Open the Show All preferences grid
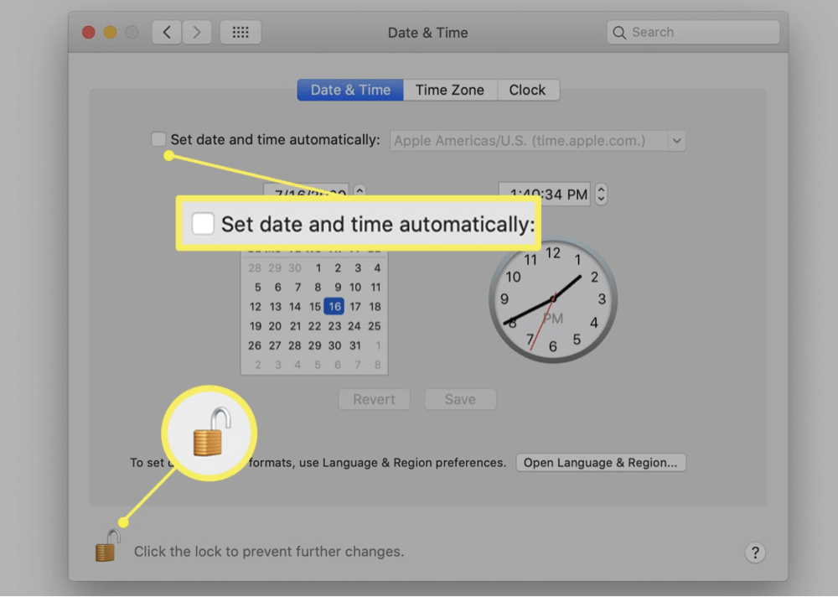838x597 pixels. pos(241,31)
